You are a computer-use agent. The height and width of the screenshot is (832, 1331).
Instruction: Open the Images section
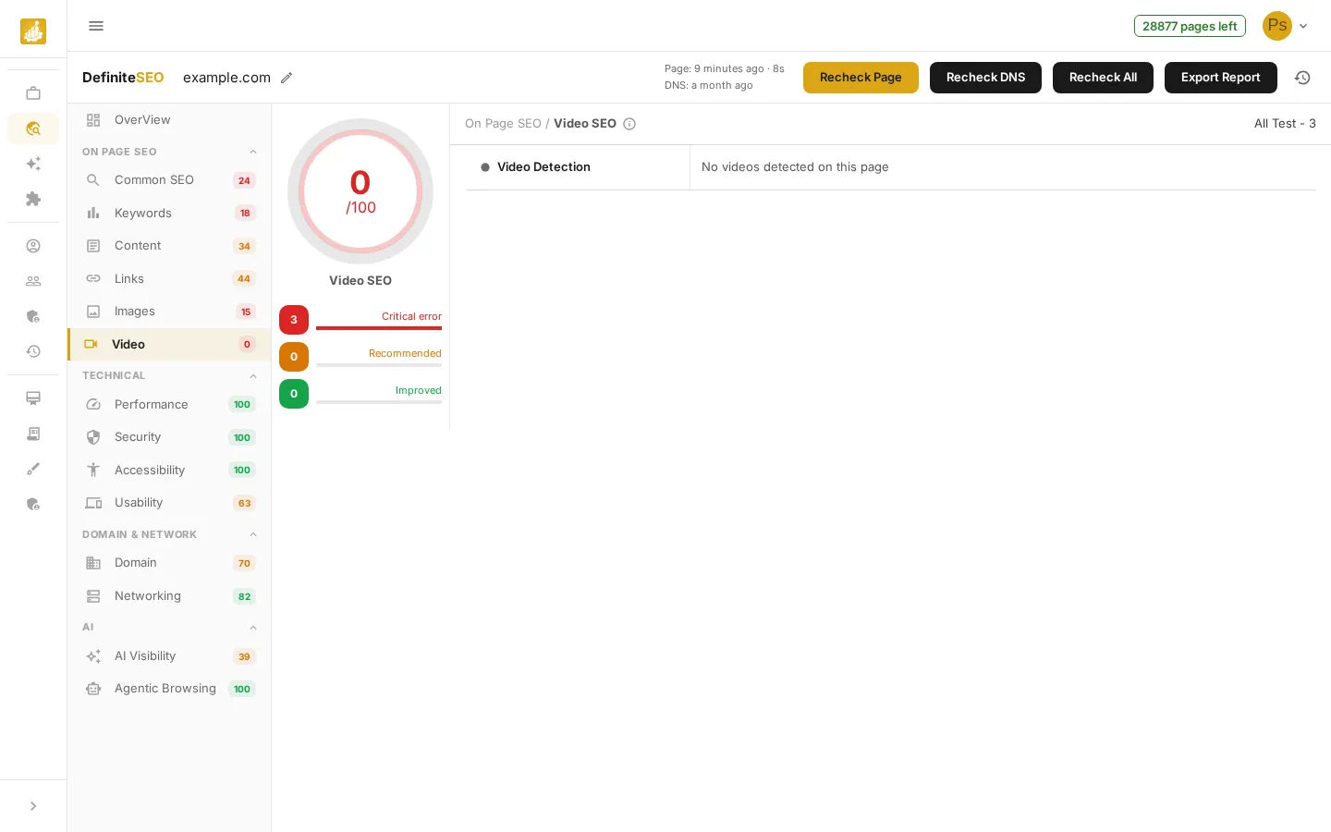[x=169, y=312]
